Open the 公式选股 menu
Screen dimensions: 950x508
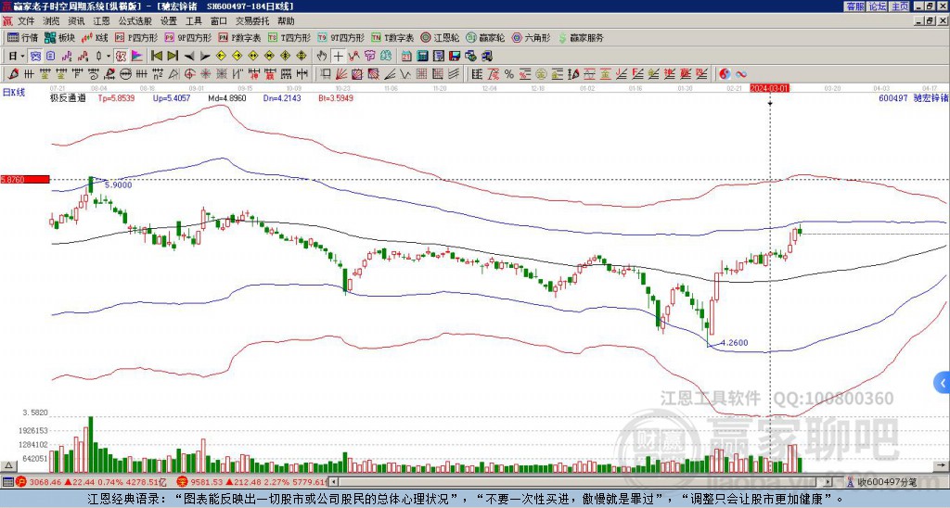[x=135, y=21]
